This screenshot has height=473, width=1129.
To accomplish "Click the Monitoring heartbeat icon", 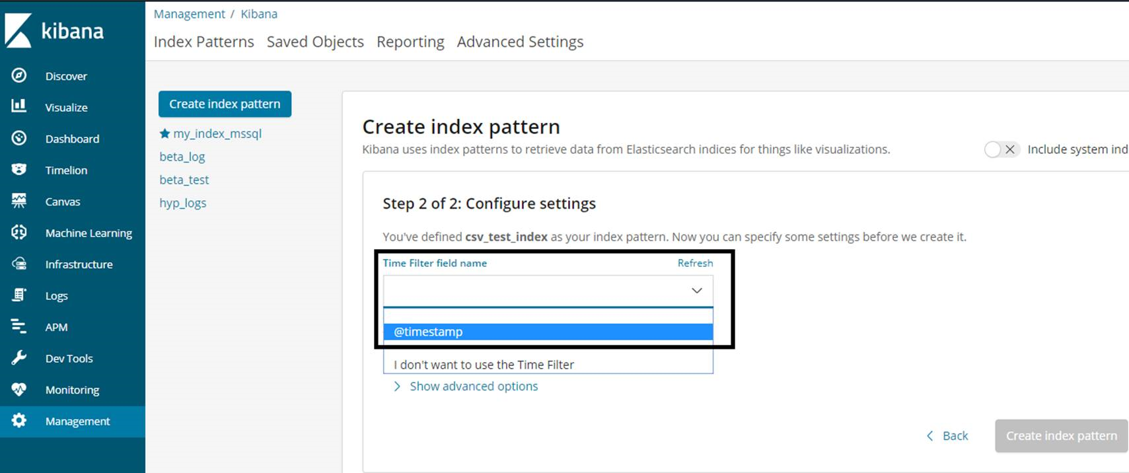I will click(x=19, y=389).
